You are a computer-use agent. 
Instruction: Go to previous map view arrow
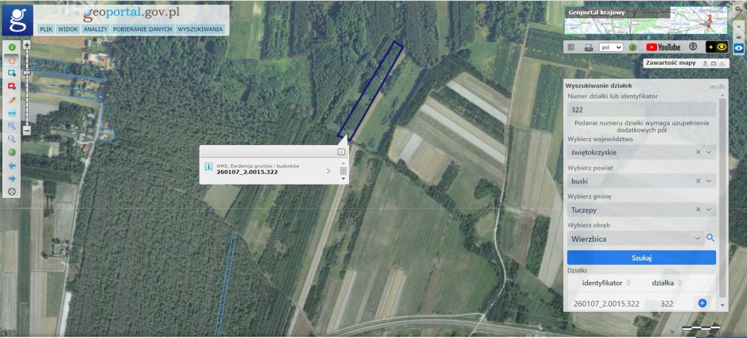tap(12, 166)
